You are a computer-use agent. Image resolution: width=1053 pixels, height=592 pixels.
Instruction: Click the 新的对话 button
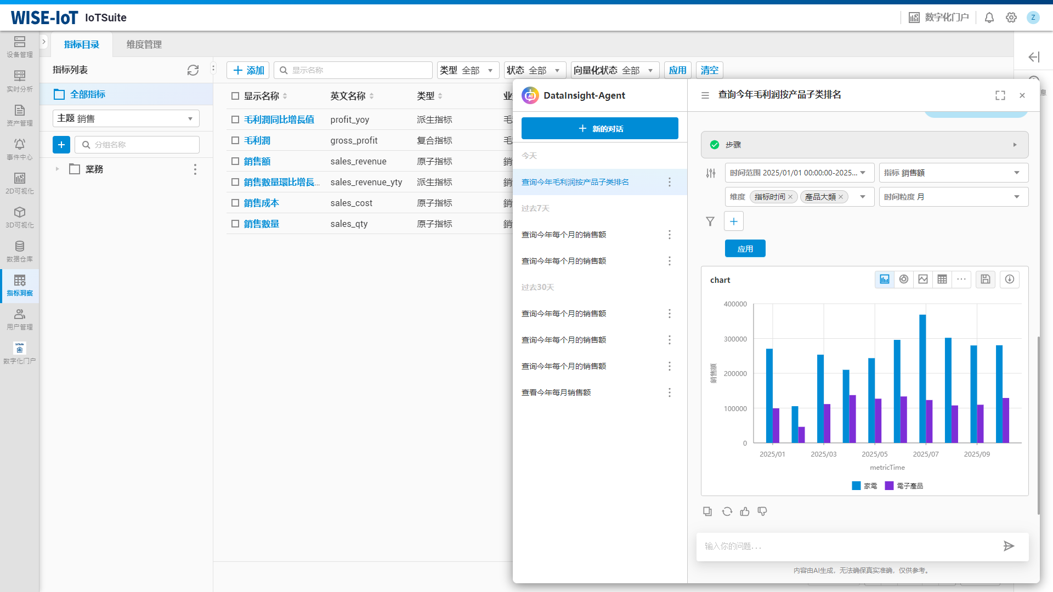click(x=599, y=128)
